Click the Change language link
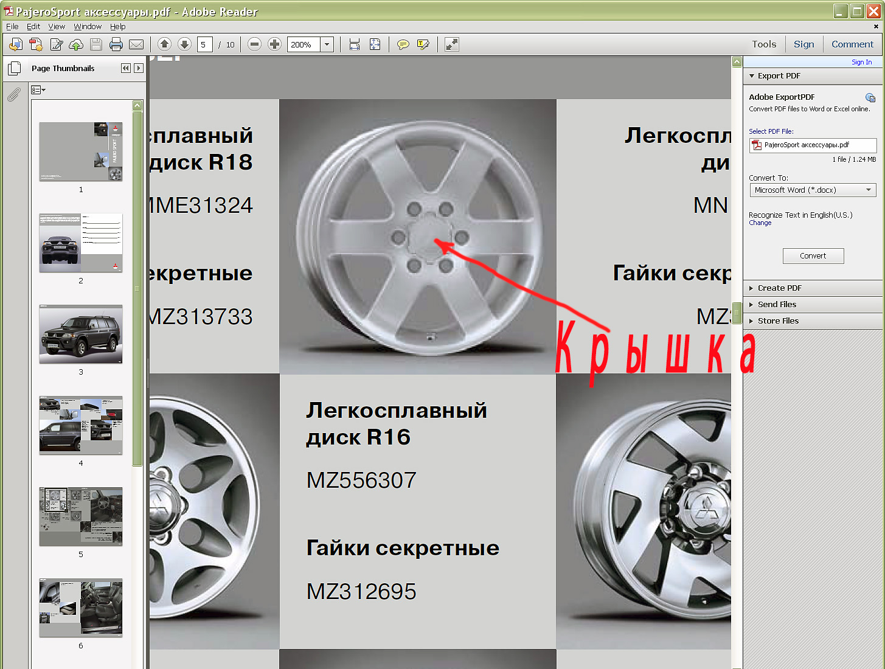This screenshot has width=885, height=669. coord(760,223)
